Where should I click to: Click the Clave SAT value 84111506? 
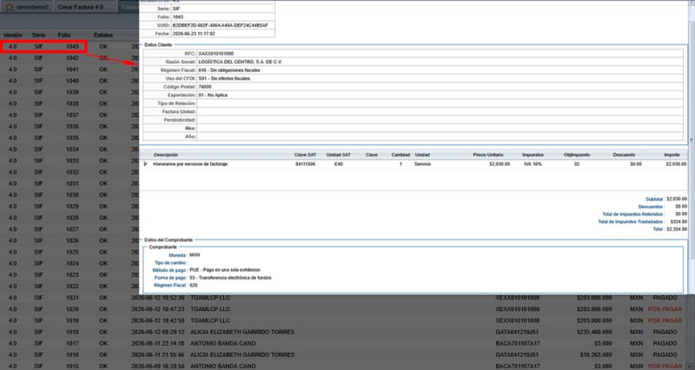(x=306, y=164)
